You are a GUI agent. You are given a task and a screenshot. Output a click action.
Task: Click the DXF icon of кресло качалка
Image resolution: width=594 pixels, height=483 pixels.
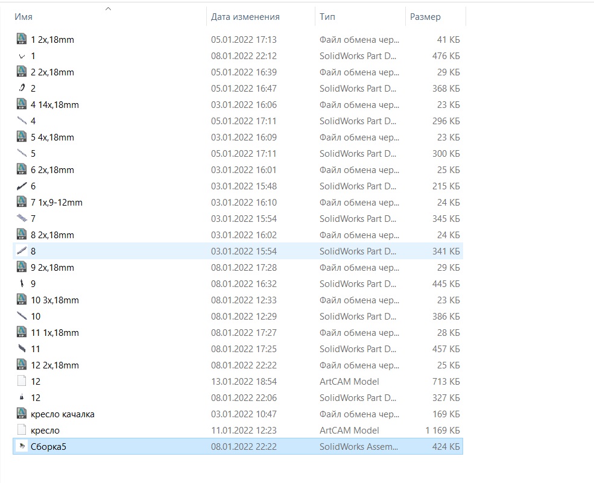click(22, 413)
